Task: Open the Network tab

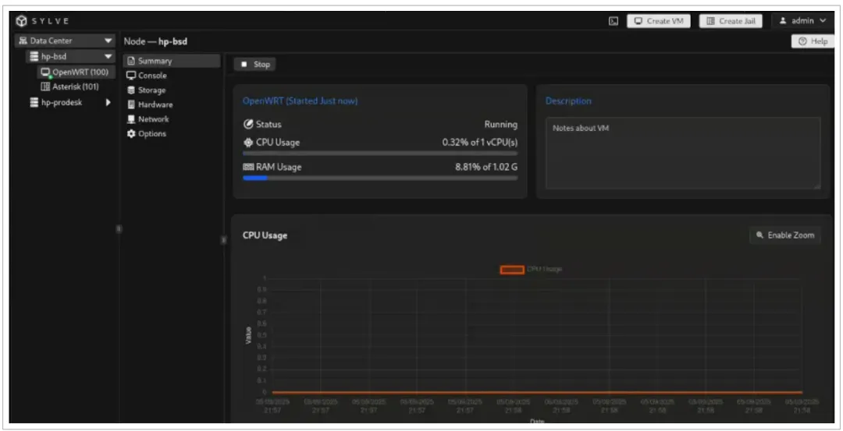Action: (172, 119)
